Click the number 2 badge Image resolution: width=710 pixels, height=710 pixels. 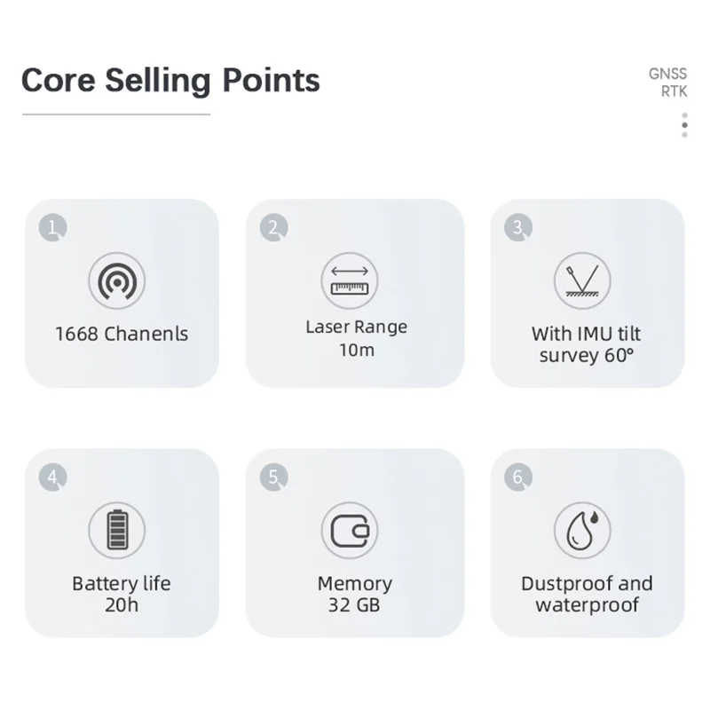click(274, 227)
